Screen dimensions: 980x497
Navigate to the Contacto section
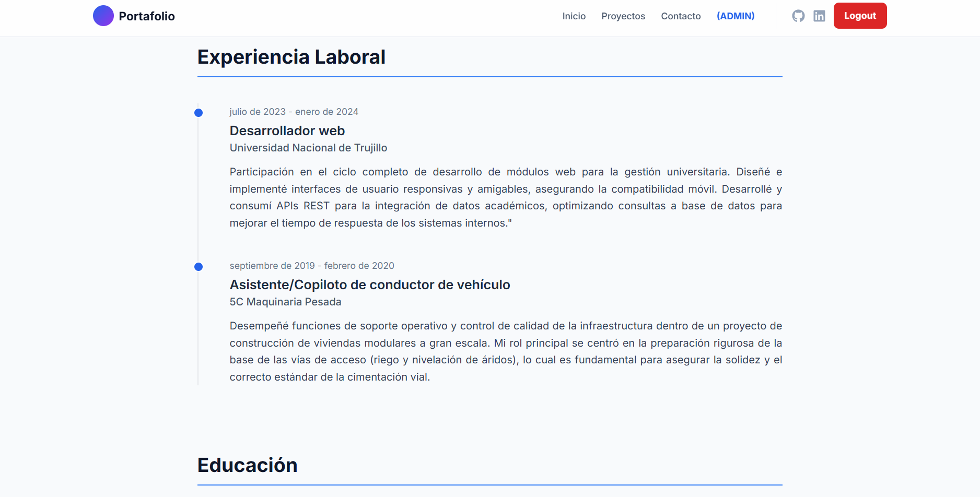coord(680,16)
